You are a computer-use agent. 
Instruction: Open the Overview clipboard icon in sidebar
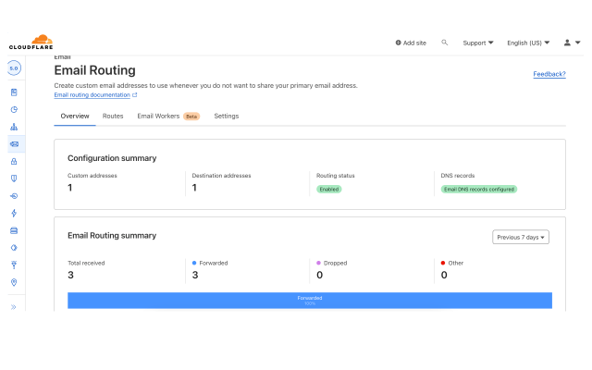pos(14,92)
